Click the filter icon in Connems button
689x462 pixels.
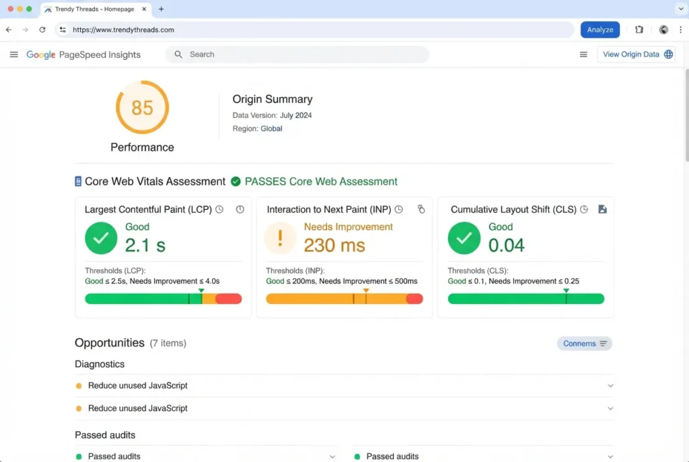point(604,344)
